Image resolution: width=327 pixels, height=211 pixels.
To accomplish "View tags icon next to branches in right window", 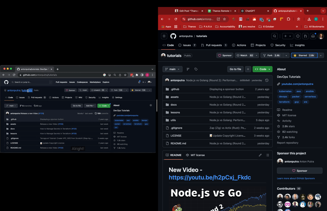I will point(196,69).
